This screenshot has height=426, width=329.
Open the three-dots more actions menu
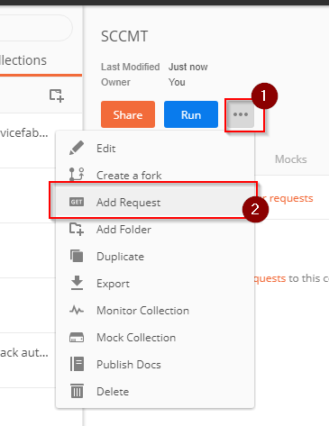[241, 114]
